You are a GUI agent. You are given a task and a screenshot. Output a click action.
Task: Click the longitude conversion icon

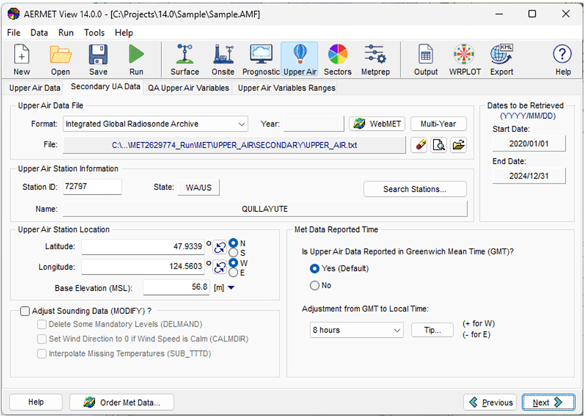(220, 267)
